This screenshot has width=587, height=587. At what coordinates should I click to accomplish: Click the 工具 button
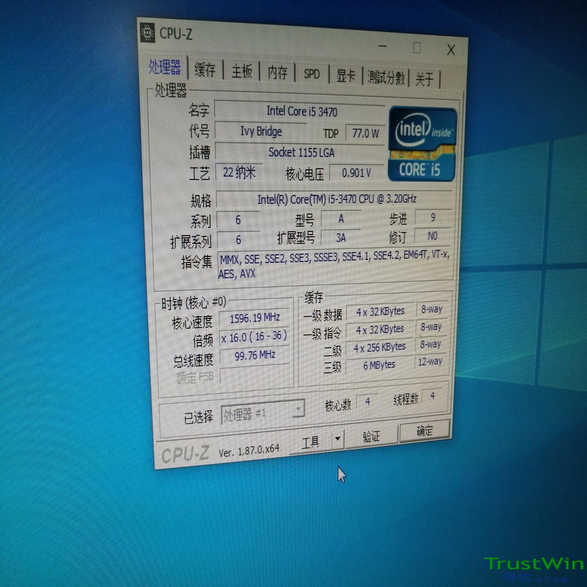point(311,442)
